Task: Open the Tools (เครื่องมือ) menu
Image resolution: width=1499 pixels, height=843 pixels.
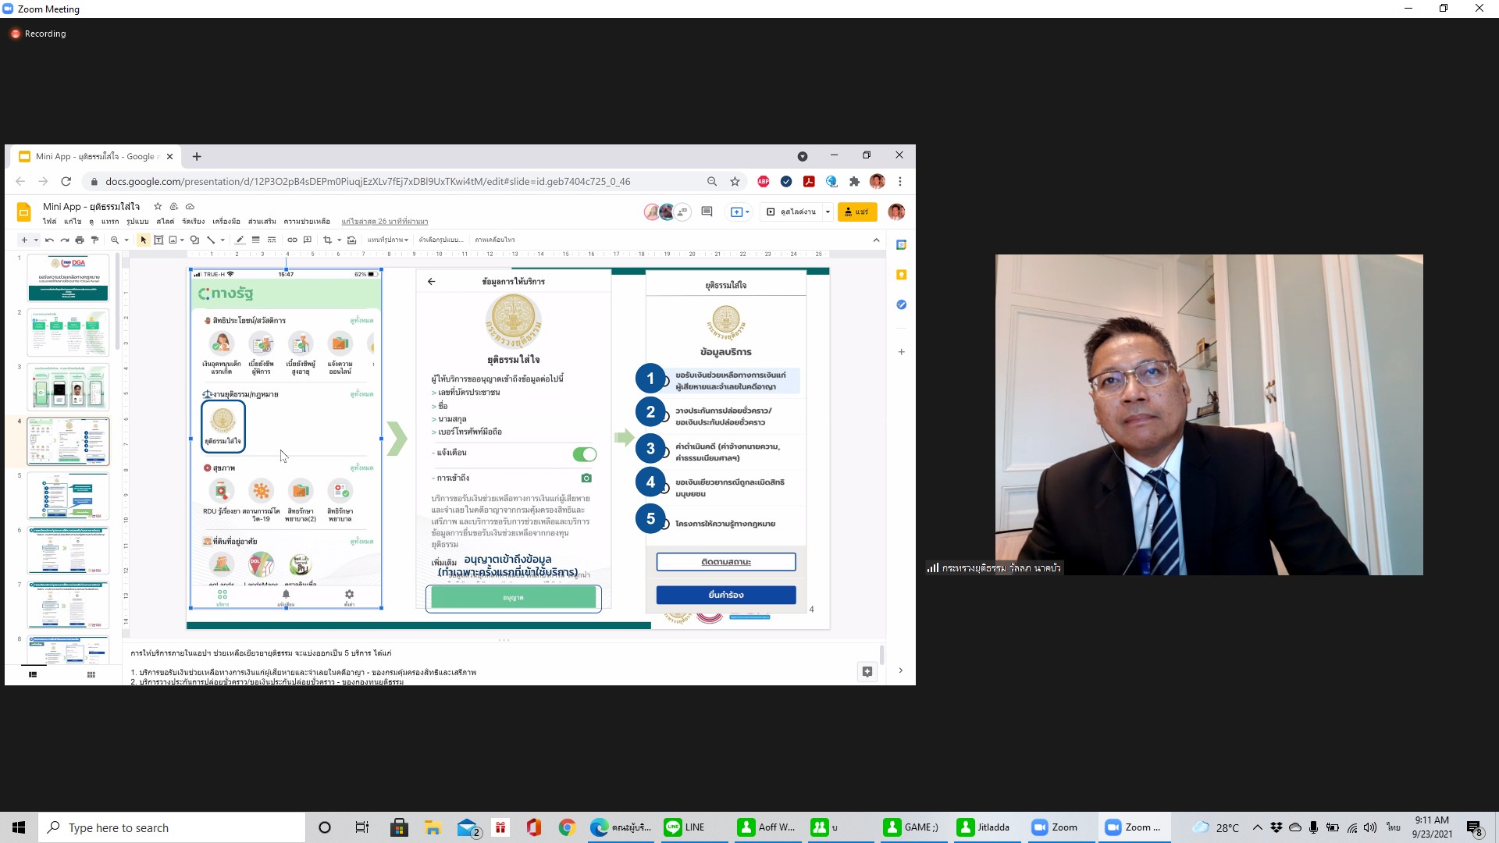Action: [x=226, y=222]
